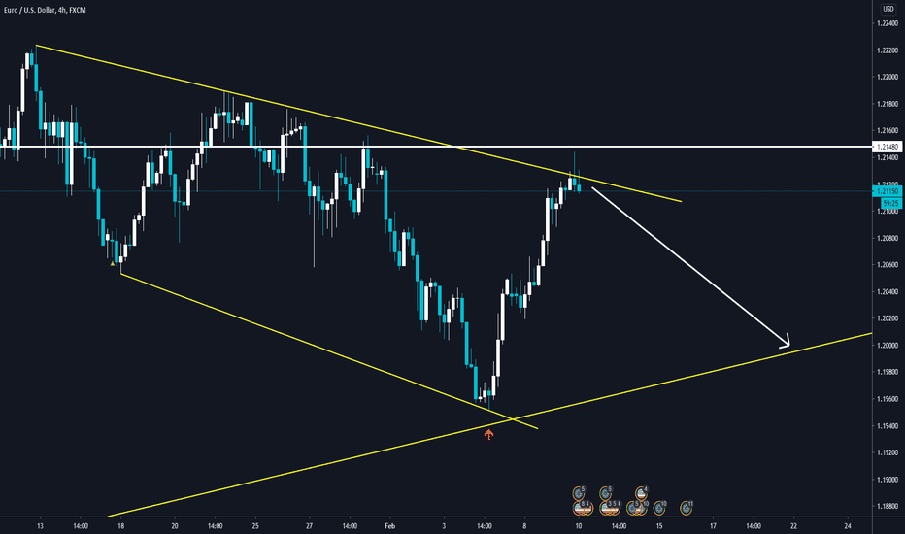This screenshot has height=534, width=905.
Task: Open the US flag event icon badged 8
Action: coord(579,508)
